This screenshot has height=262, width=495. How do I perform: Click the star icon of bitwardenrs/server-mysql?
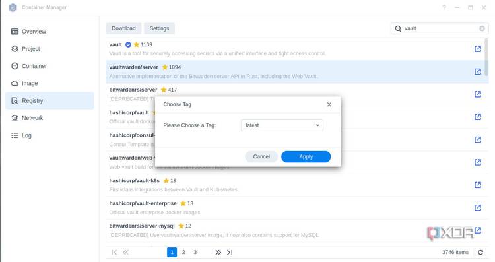(181, 226)
